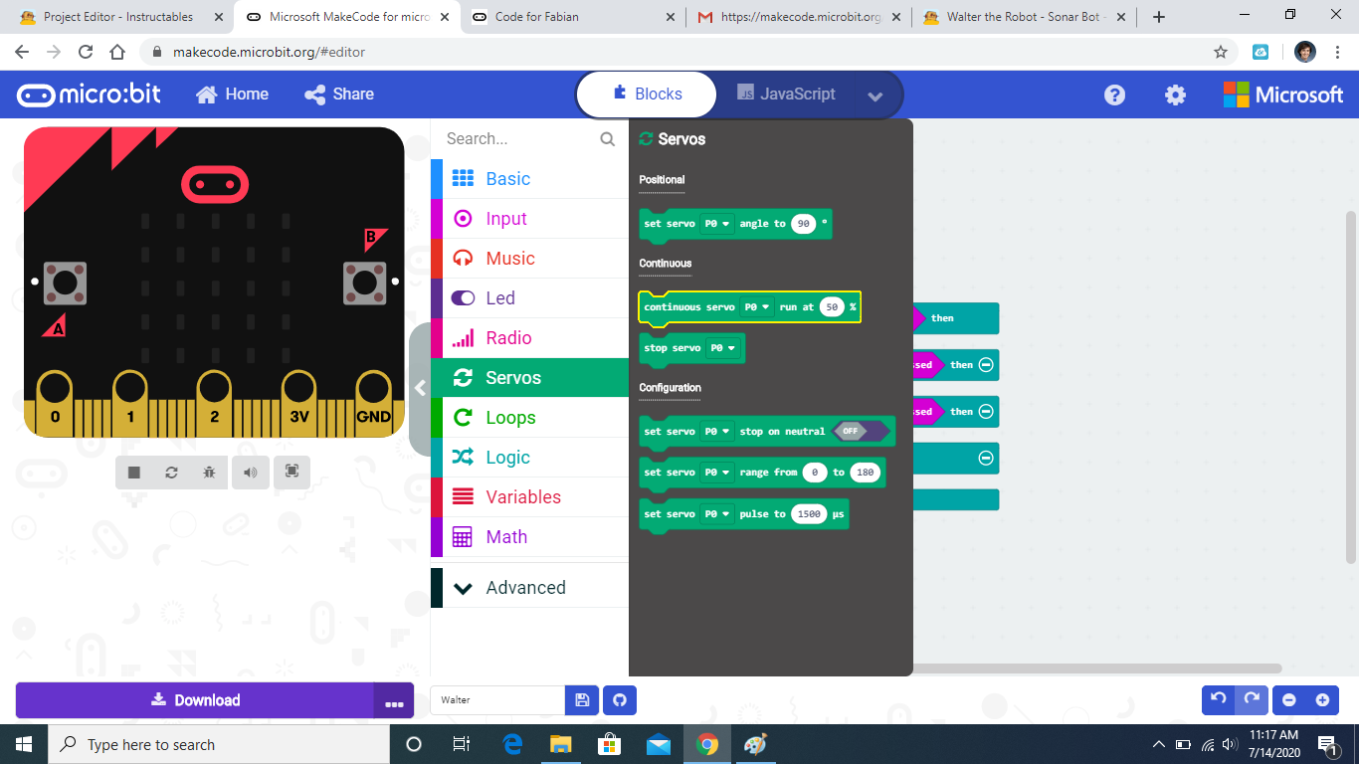Image resolution: width=1359 pixels, height=764 pixels.
Task: Open the Math blocks category
Action: [529, 537]
